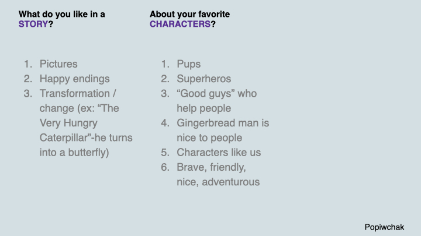Select the 'Brave, friendly,' list item
Image resolution: width=421 pixels, height=236 pixels.
click(211, 167)
